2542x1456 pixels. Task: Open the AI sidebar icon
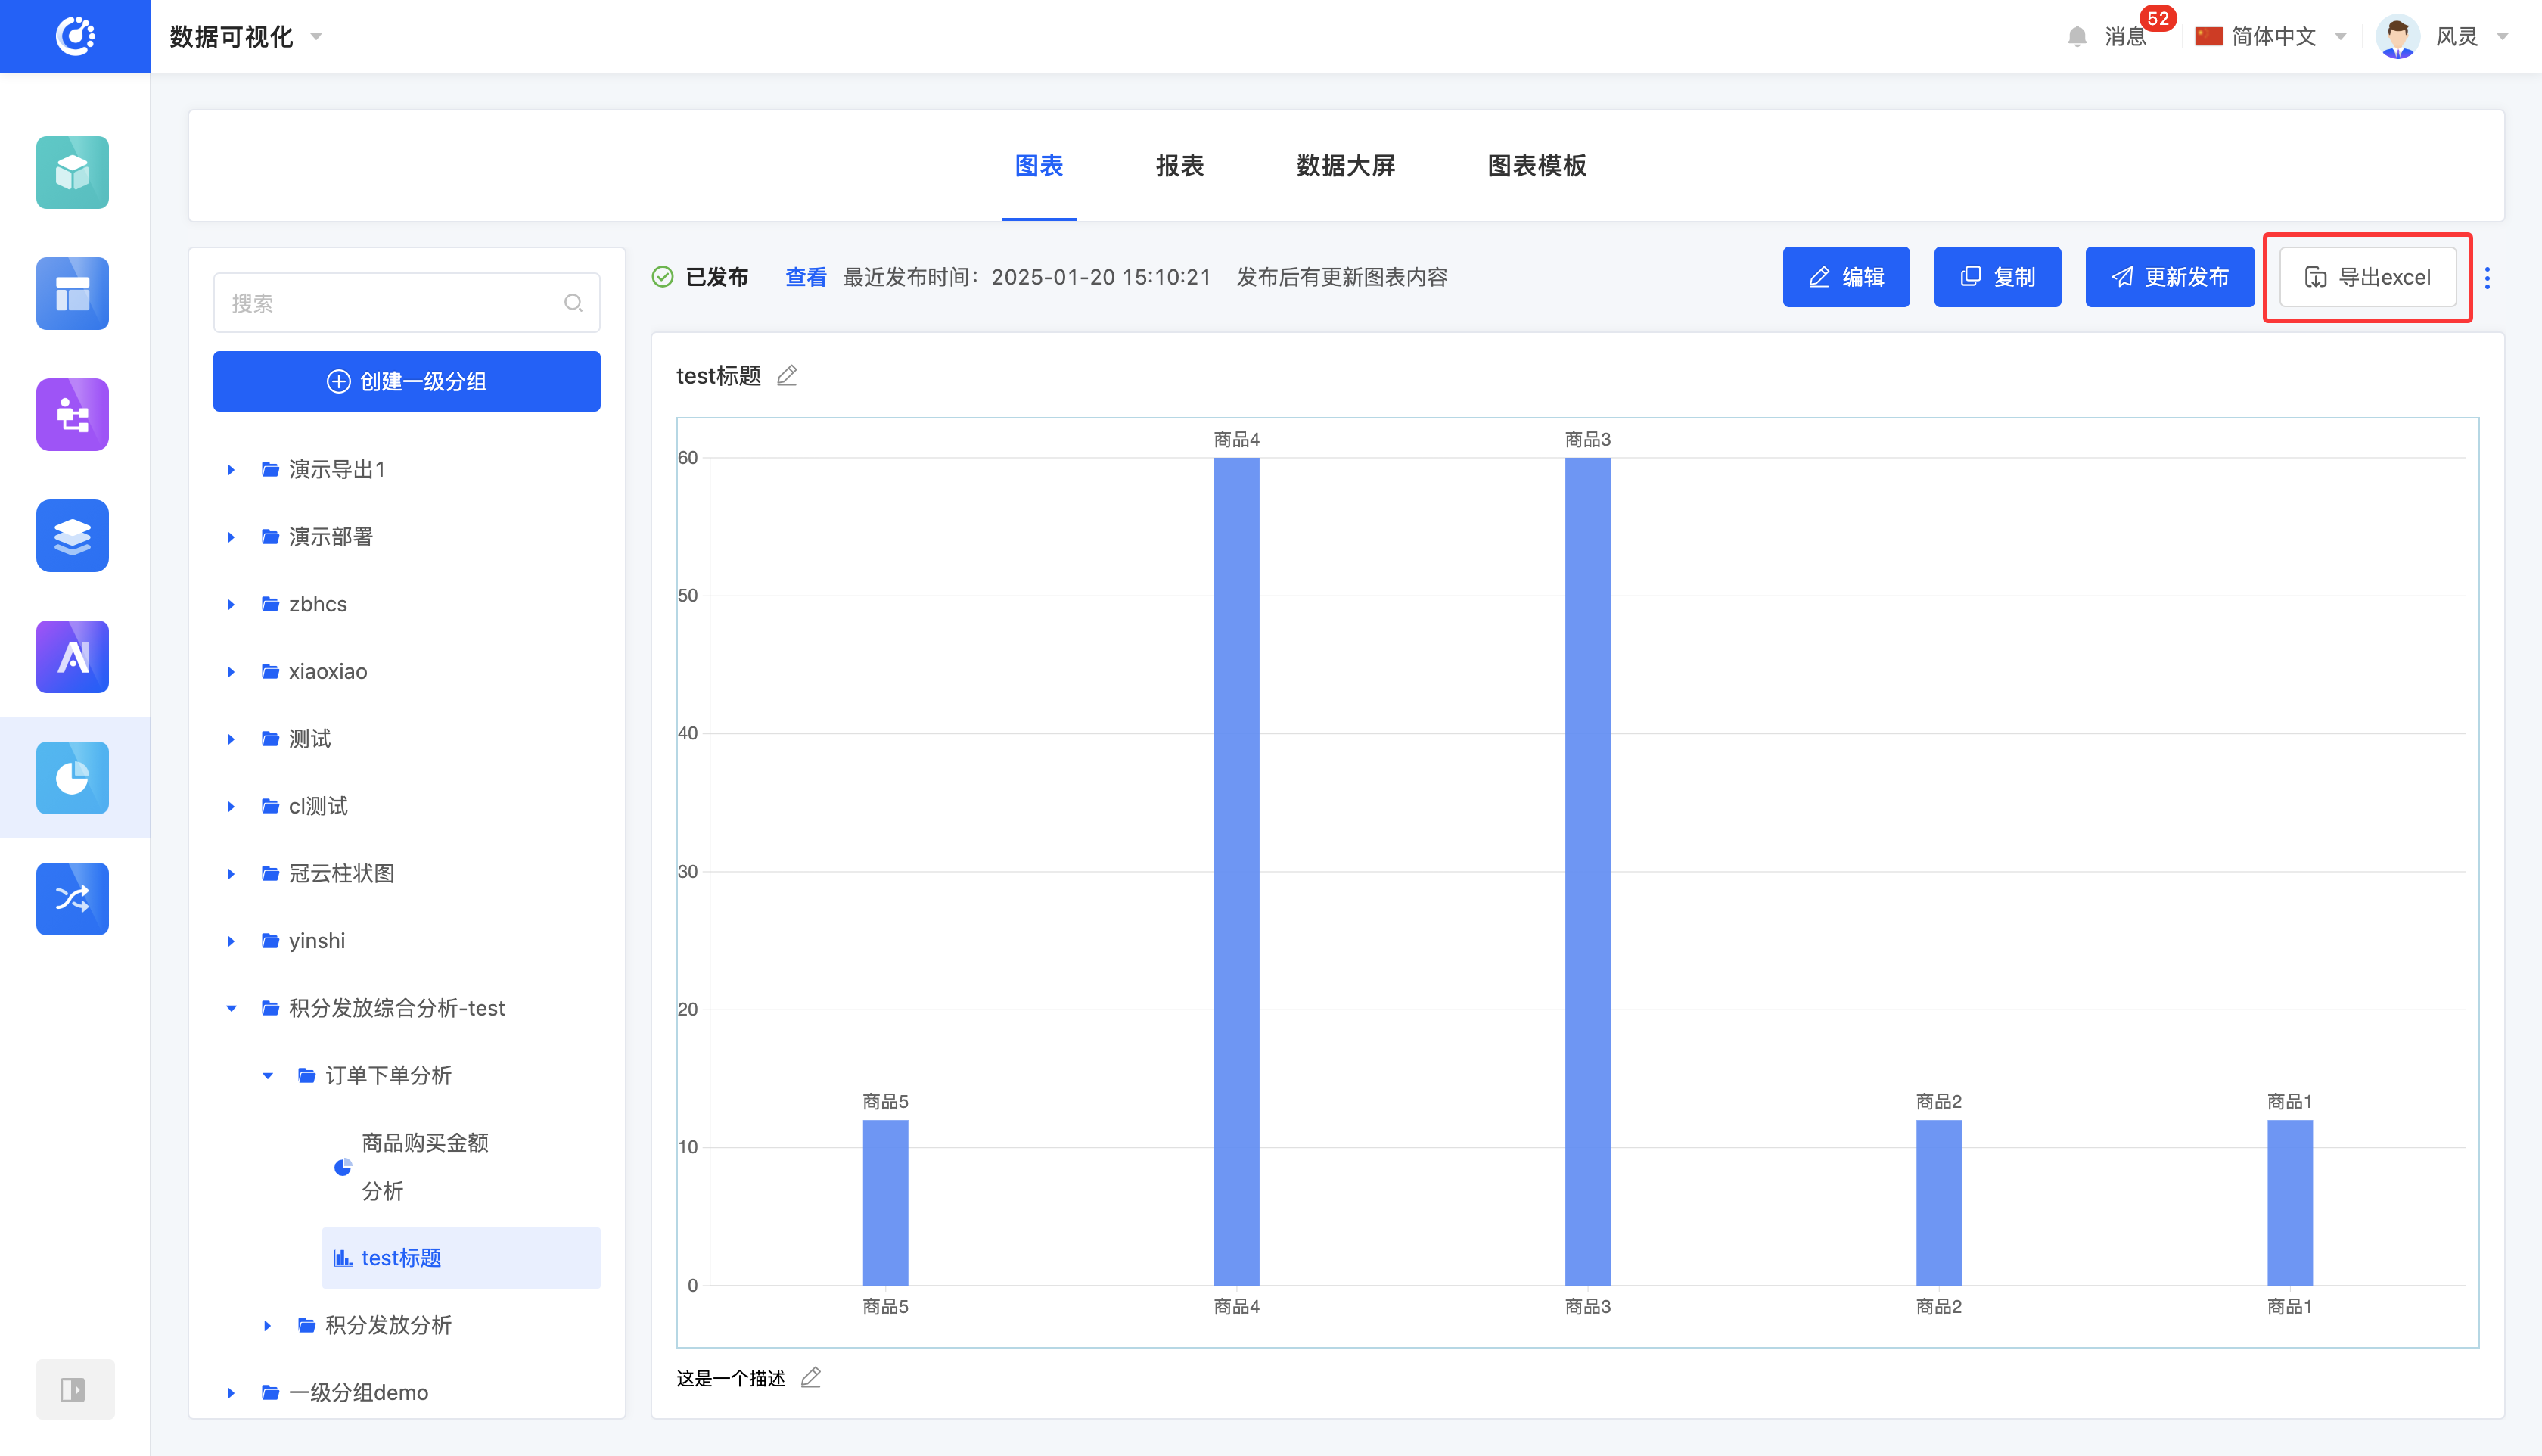pos(72,657)
